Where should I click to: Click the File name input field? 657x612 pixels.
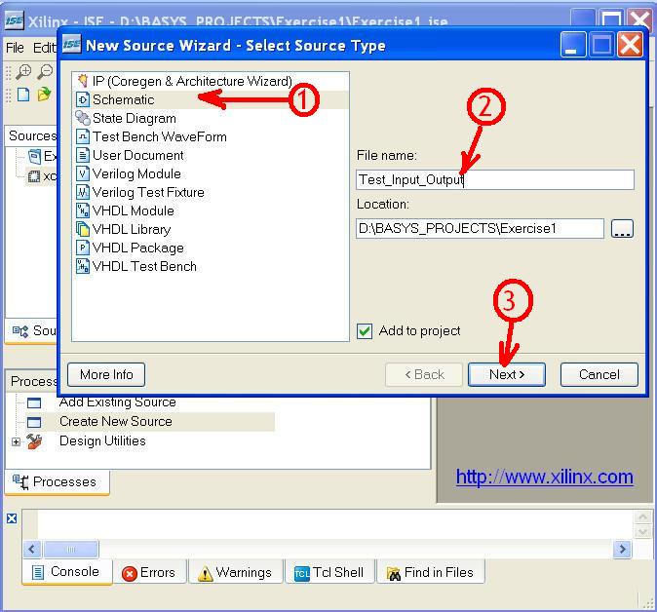coord(495,179)
